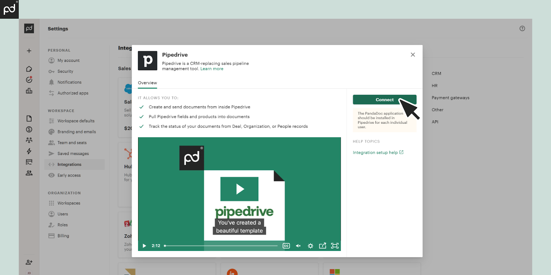Open the team workspace icon in sidebar
Viewport: 551px width, 275px height.
coord(29,140)
